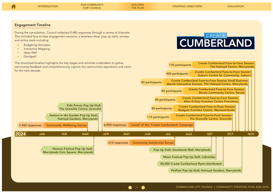Click the session at Auburn Centre for Community
The image size is (273, 193).
pos(220,73)
